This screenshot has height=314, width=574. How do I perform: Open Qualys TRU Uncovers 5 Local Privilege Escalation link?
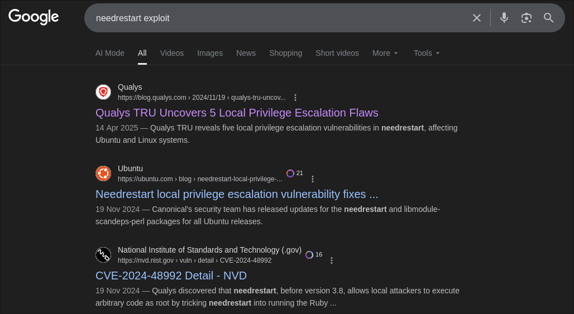(237, 113)
